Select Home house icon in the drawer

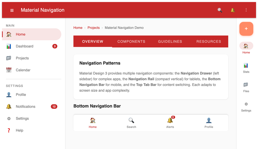tap(9, 34)
